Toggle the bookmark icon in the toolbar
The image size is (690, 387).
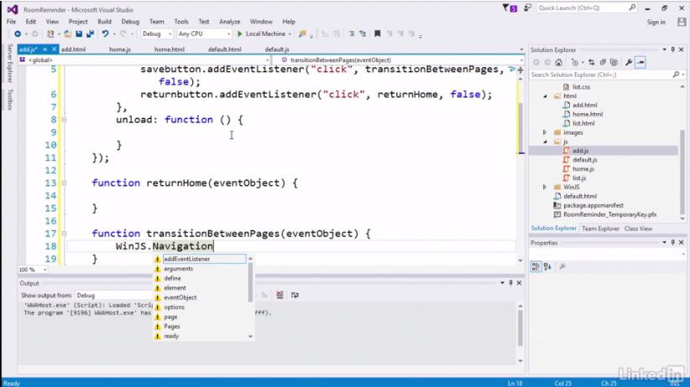pos(377,34)
